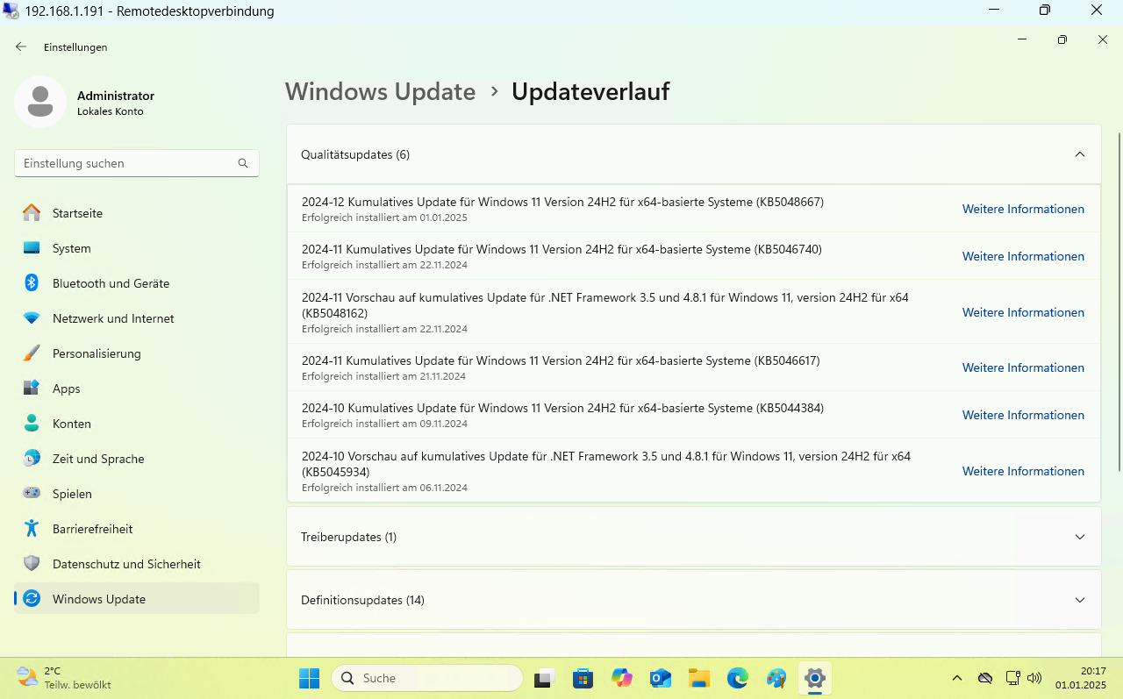The image size is (1123, 699).
Task: Expand the Treiberupdates section
Action: click(1079, 537)
